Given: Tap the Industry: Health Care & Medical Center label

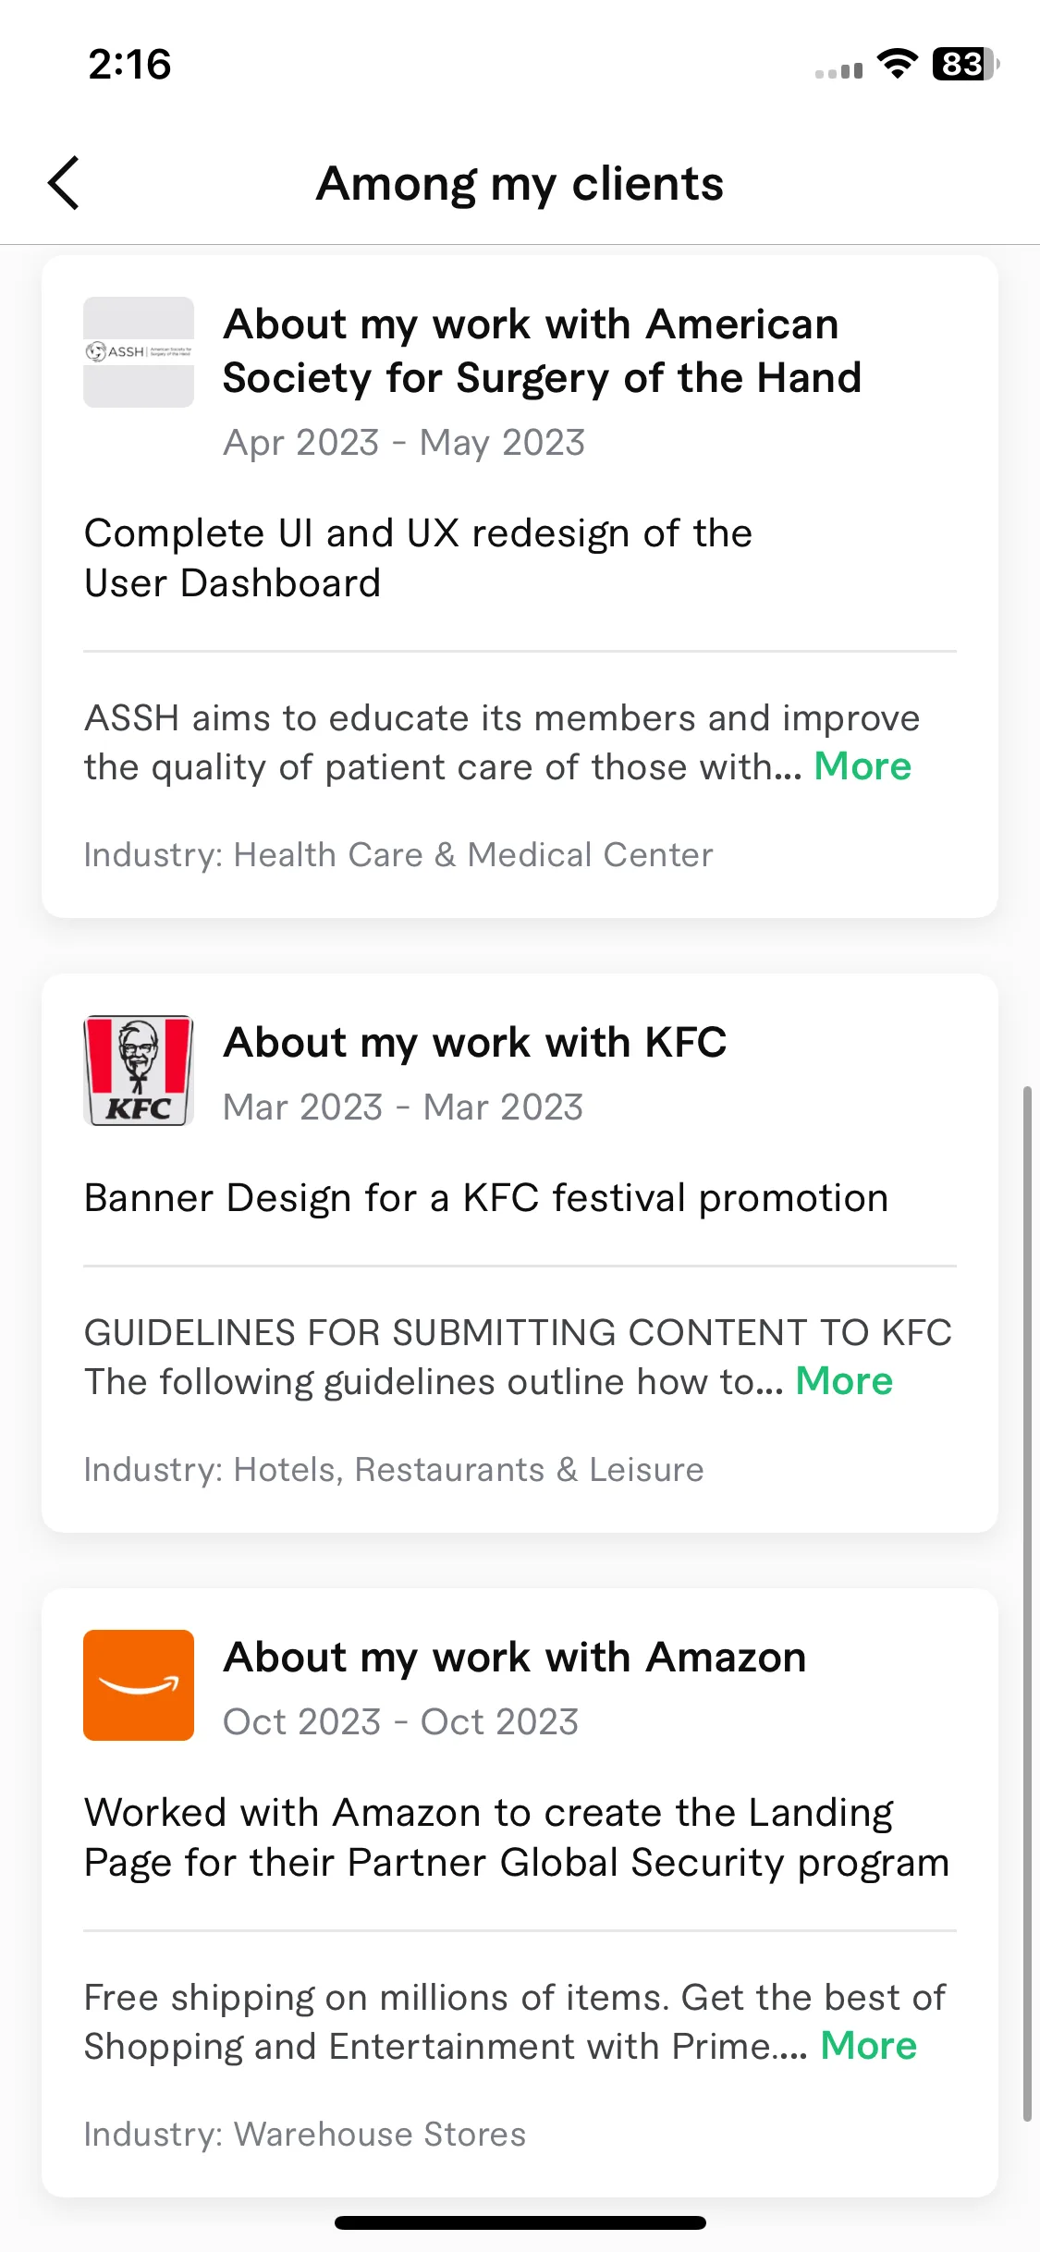Looking at the screenshot, I should point(398,855).
